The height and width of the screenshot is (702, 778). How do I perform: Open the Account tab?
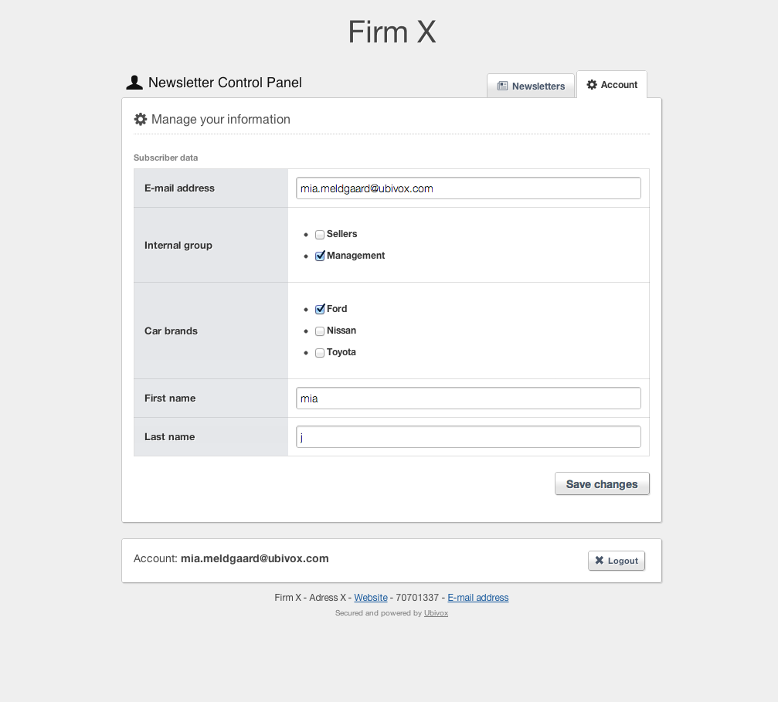coord(612,85)
